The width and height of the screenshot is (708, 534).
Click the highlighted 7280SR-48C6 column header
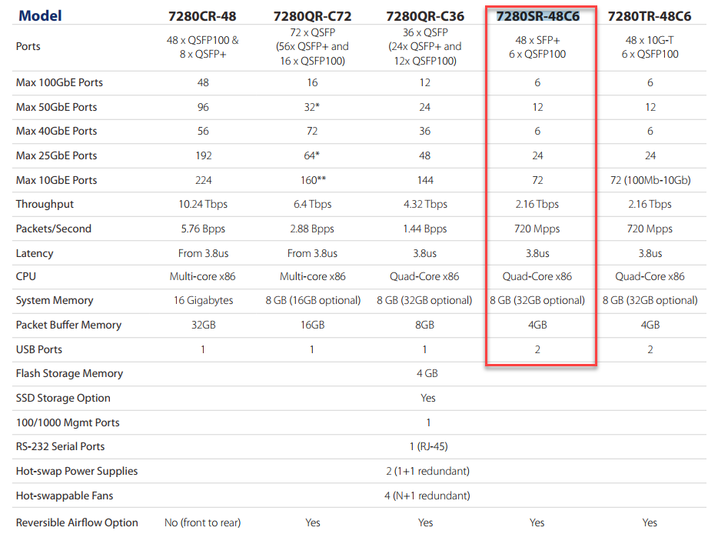pos(537,16)
